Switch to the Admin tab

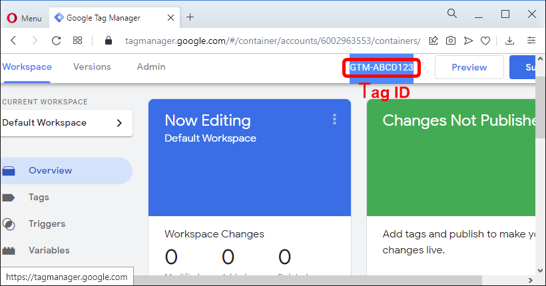pyautogui.click(x=151, y=67)
